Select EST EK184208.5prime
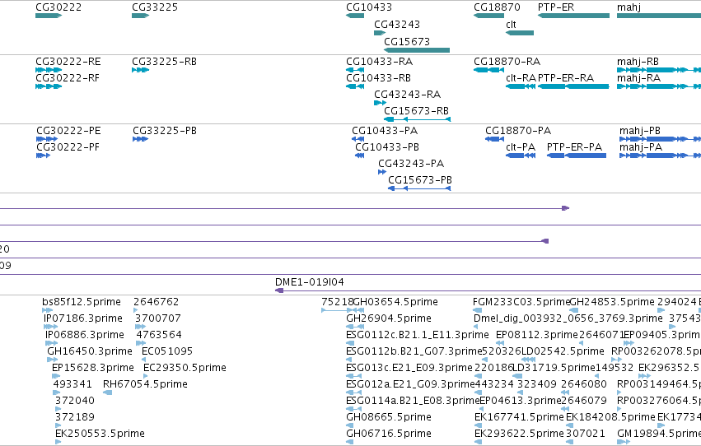 point(570,425)
